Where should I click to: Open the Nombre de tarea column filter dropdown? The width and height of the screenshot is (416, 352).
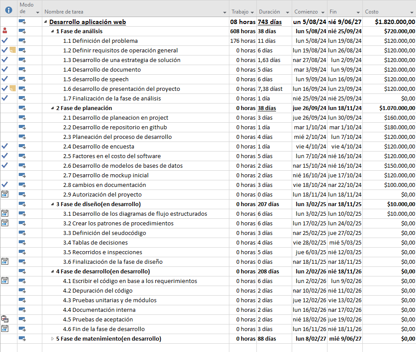click(x=225, y=12)
